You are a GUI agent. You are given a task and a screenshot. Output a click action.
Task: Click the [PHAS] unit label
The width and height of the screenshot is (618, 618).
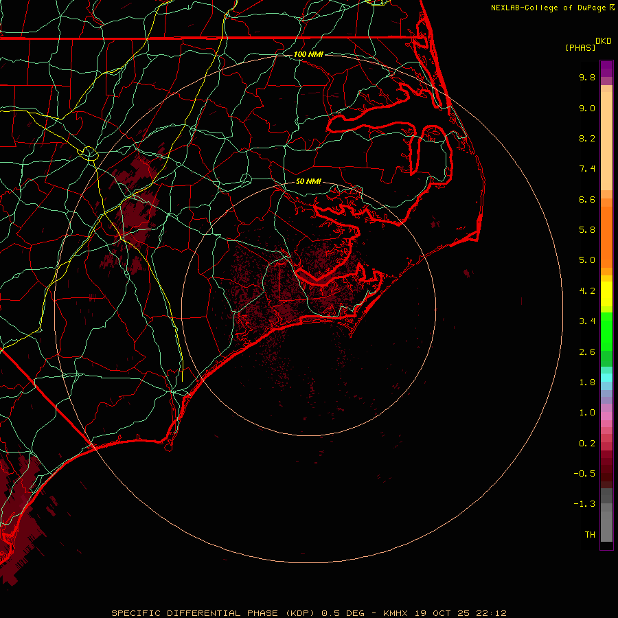pyautogui.click(x=580, y=47)
